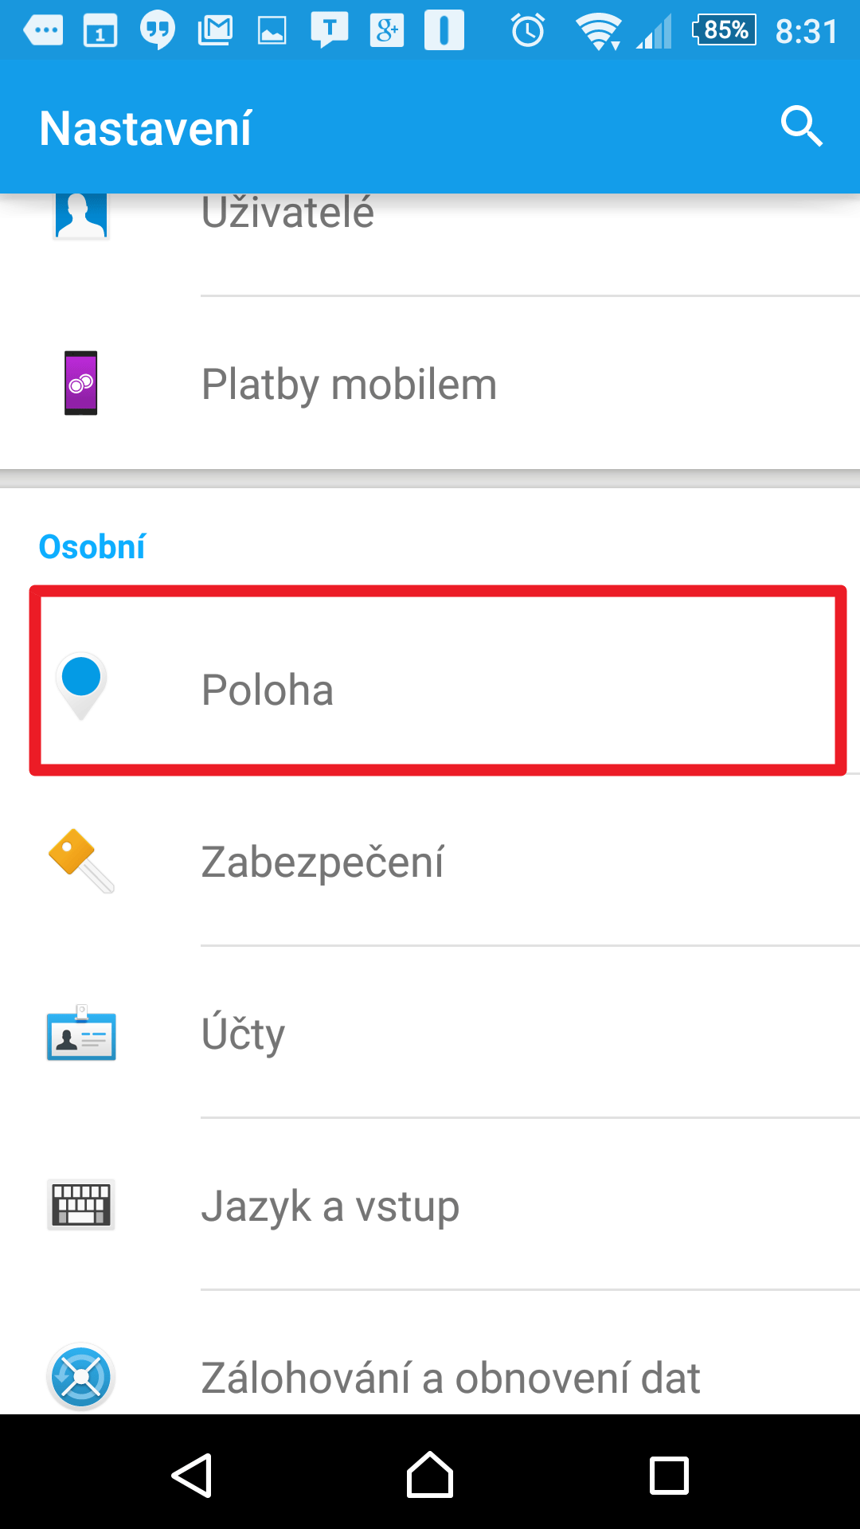
Task: Tap the Android back navigation button
Action: coord(191,1475)
